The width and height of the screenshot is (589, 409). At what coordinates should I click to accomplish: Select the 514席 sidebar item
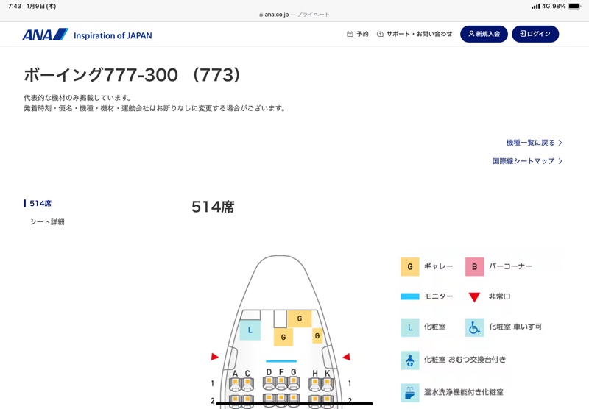coord(40,203)
